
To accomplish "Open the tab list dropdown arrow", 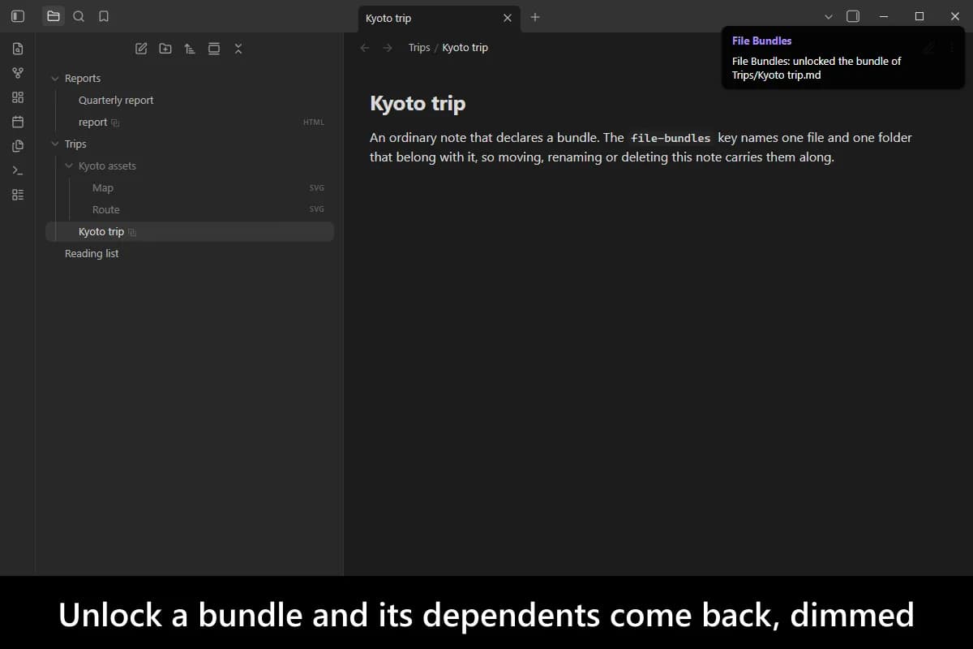I will point(828,16).
